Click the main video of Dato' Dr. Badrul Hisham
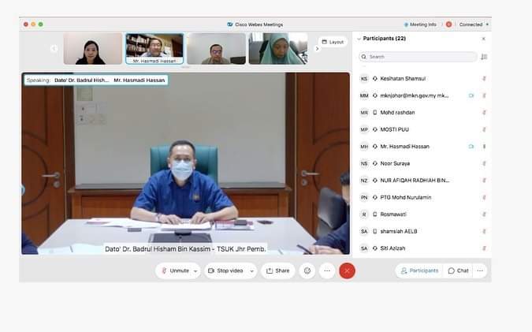This screenshot has height=332, width=532. 185,163
